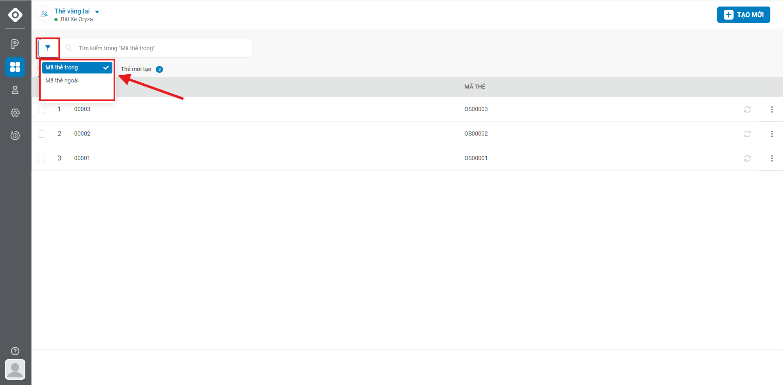Open the settings gear sidebar icon
The height and width of the screenshot is (385, 783).
(x=15, y=113)
